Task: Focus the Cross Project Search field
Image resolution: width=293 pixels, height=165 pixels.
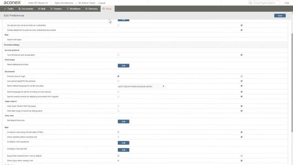Action: point(264,3)
